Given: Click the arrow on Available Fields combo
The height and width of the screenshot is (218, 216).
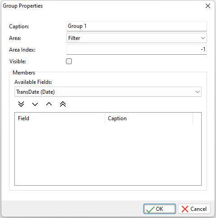Looking at the screenshot, I should (198, 92).
